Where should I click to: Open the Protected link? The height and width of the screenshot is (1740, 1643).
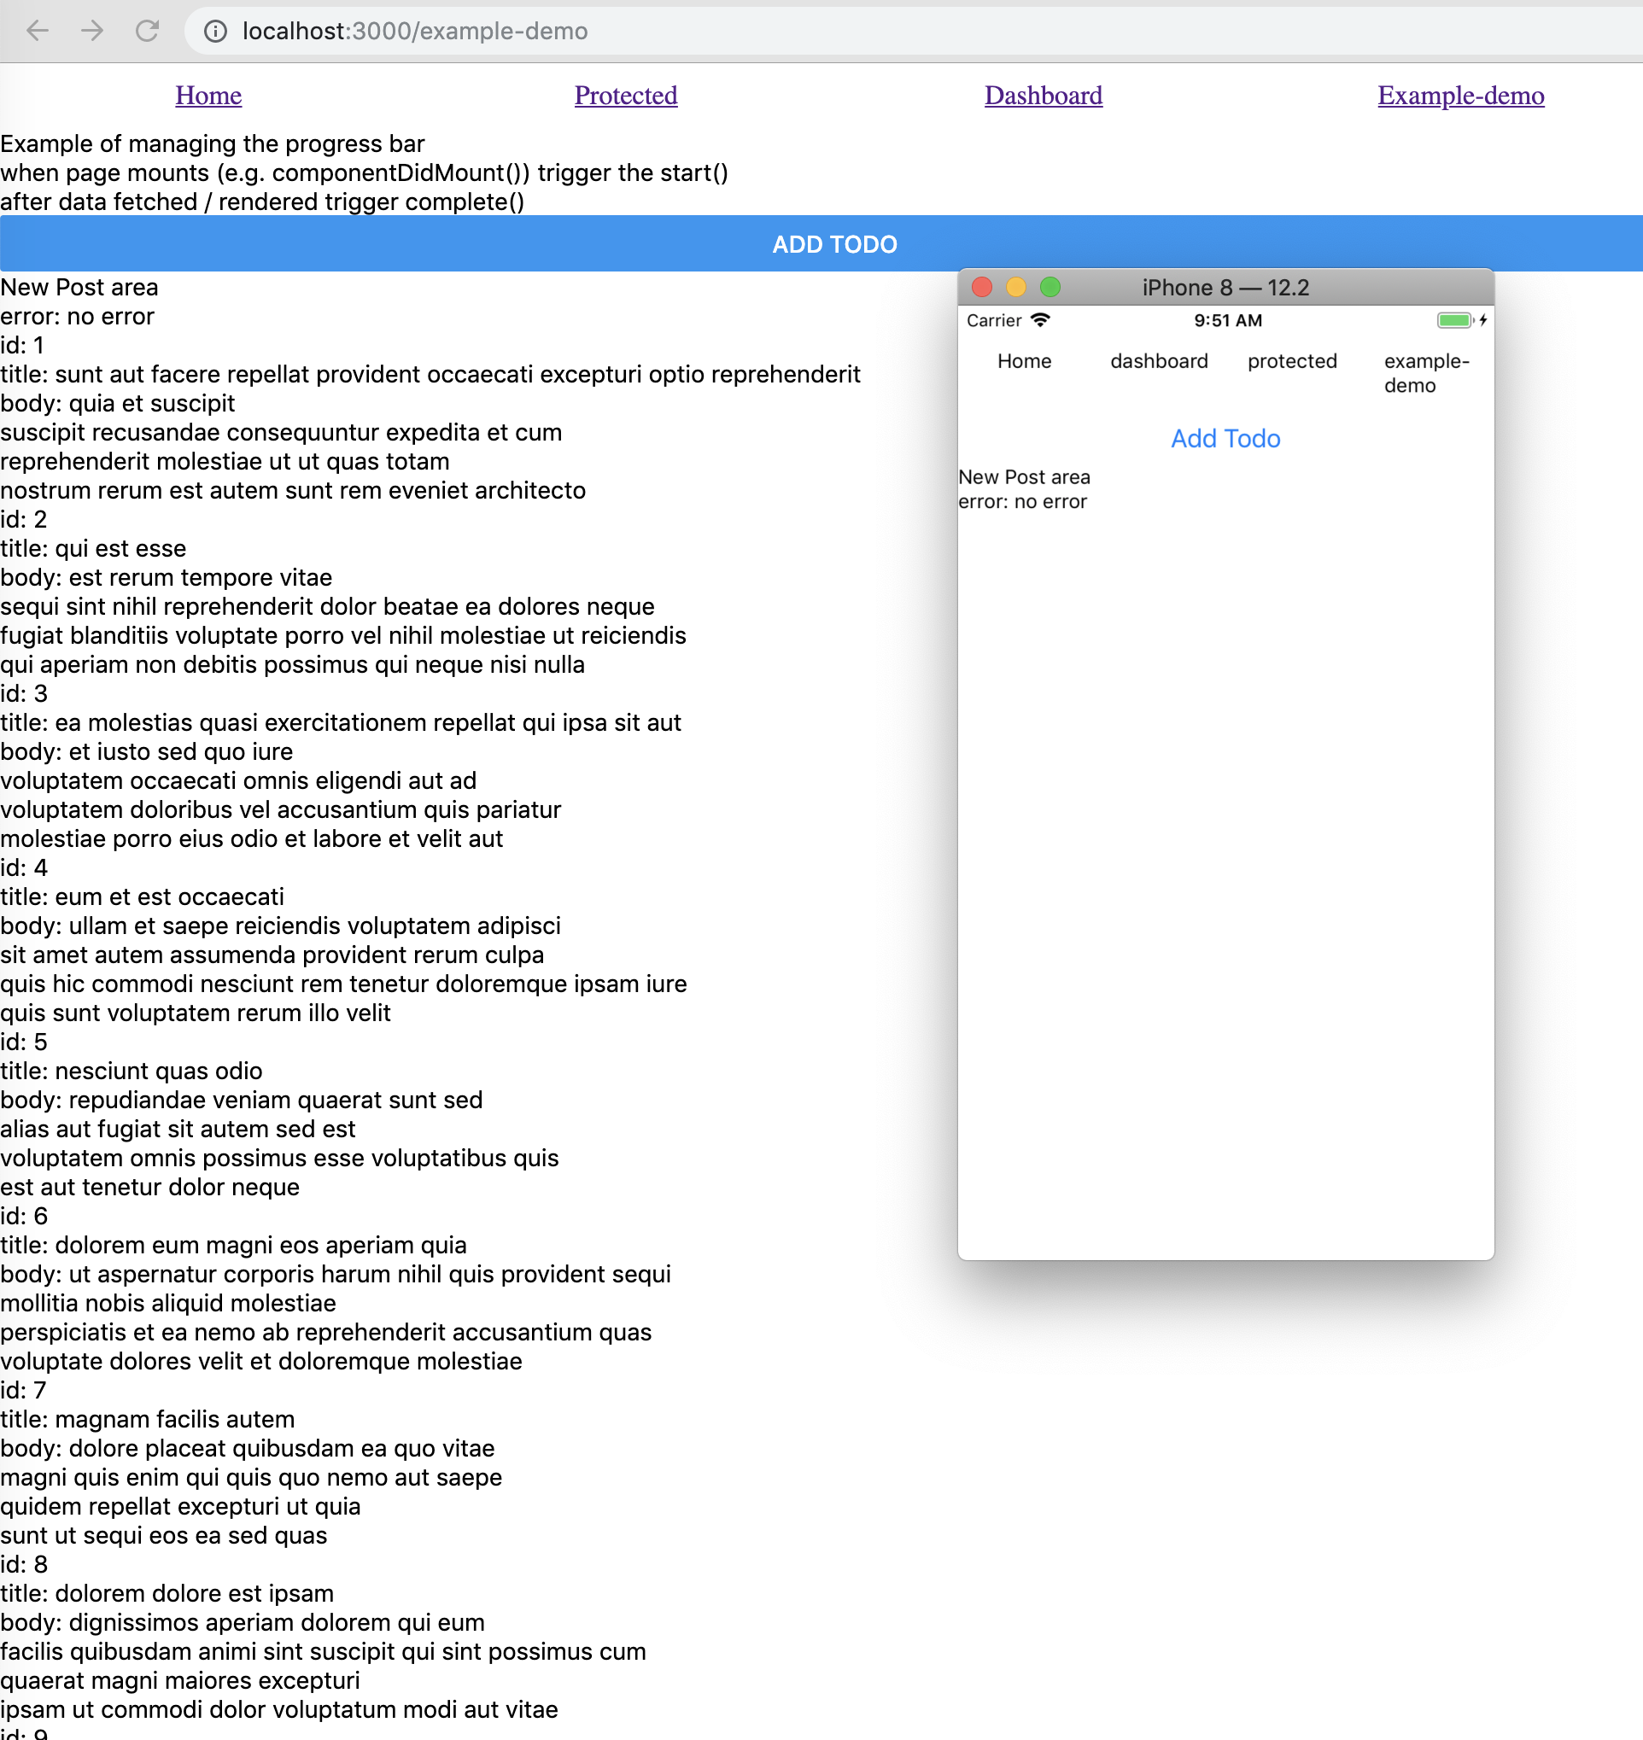625,96
